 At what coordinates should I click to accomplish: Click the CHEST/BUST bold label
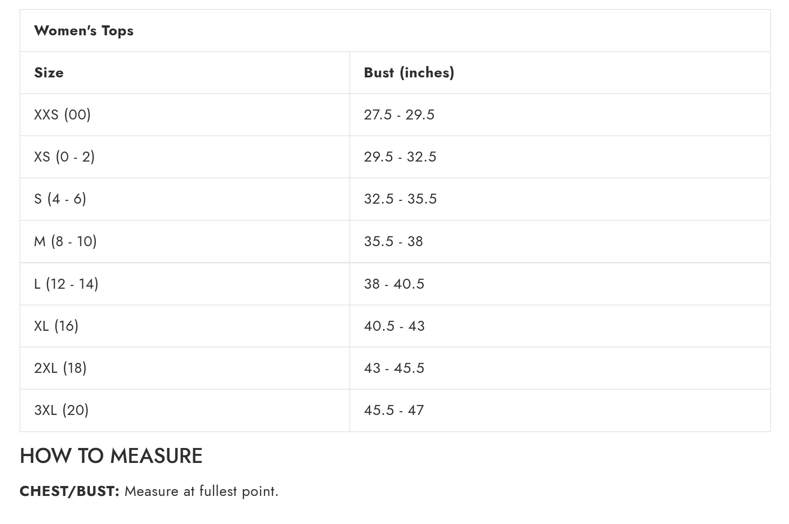tap(69, 491)
